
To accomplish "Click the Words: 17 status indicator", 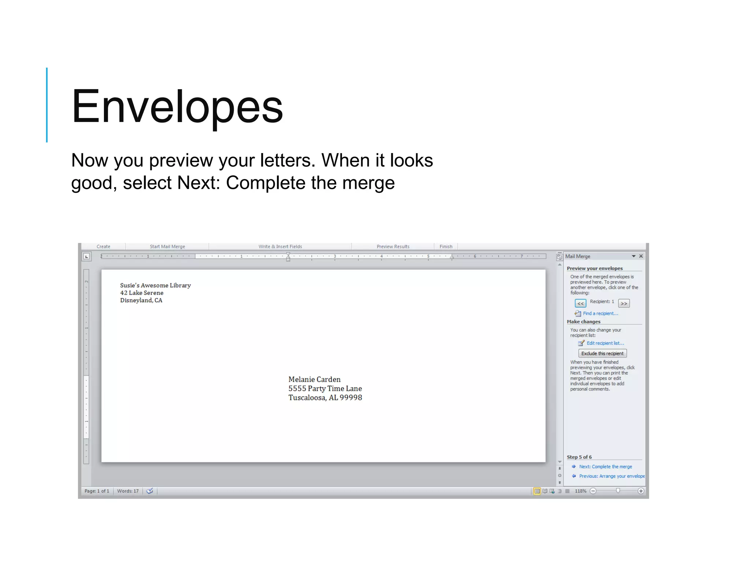I will (x=128, y=491).
